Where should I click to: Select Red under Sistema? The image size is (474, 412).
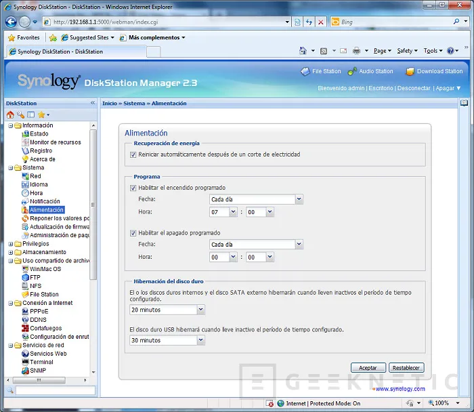[35, 176]
